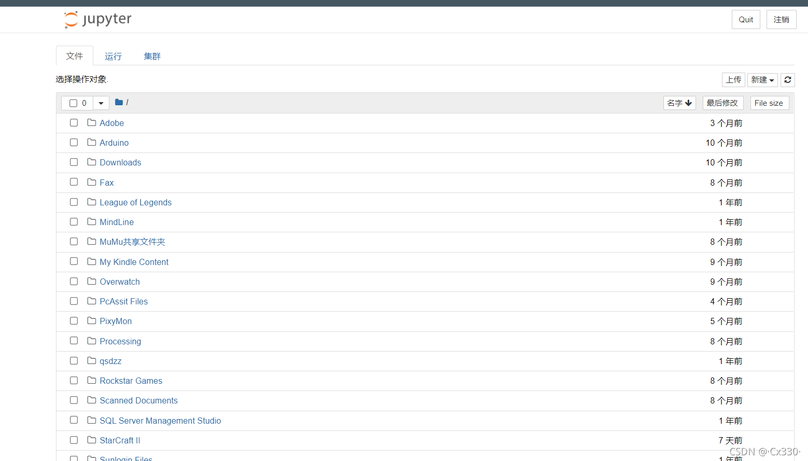Toggle the select-all checkbox in header
This screenshot has height=461, width=808.
(73, 103)
